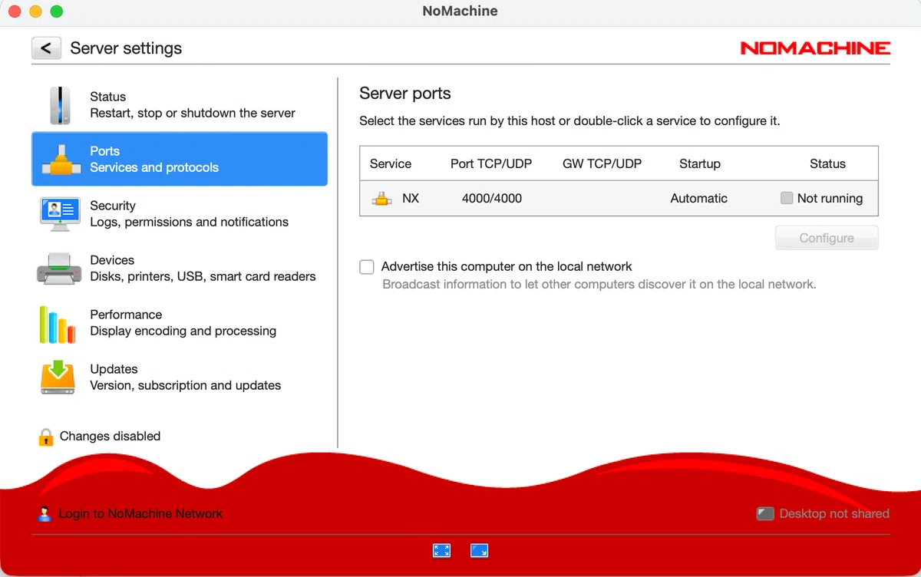Click the Changes disabled padlock icon

click(46, 437)
